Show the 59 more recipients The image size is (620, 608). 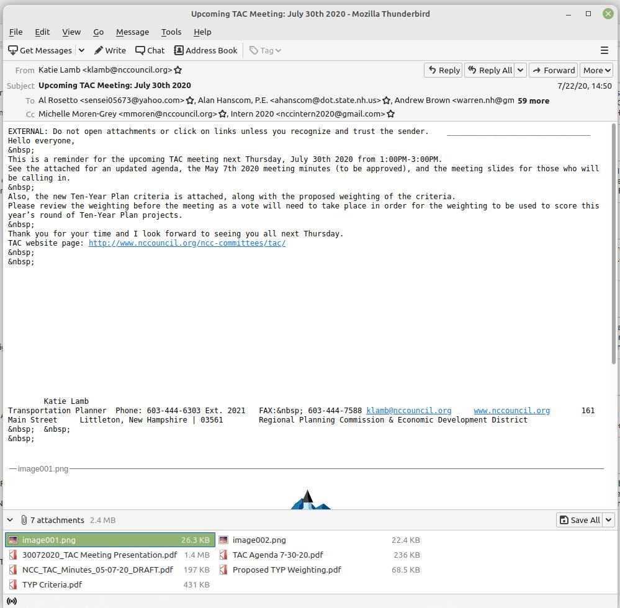coord(533,101)
